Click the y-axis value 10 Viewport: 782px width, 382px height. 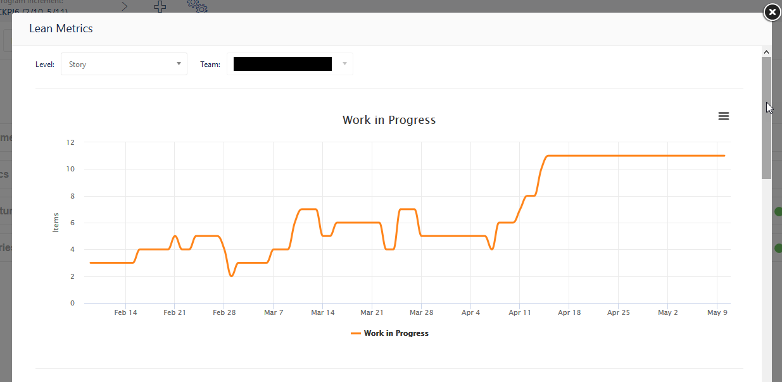(70, 169)
